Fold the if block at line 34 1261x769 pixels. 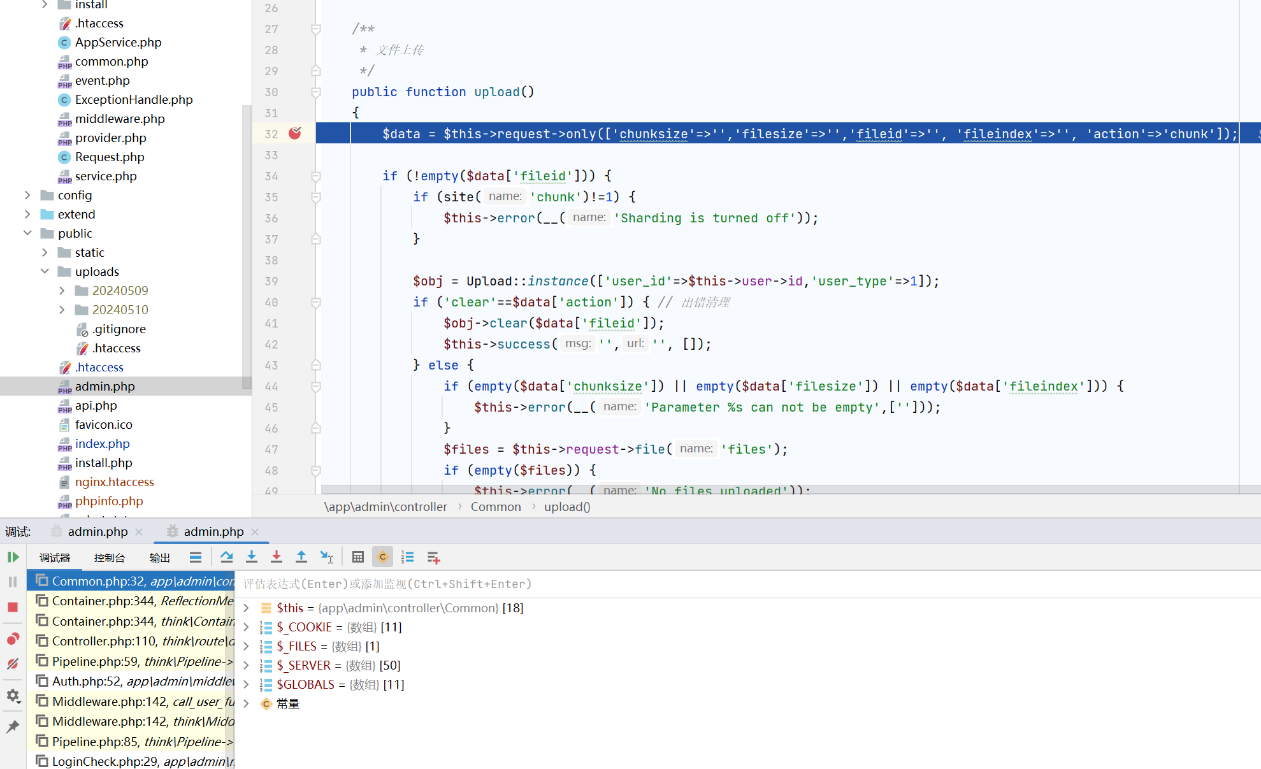(315, 176)
